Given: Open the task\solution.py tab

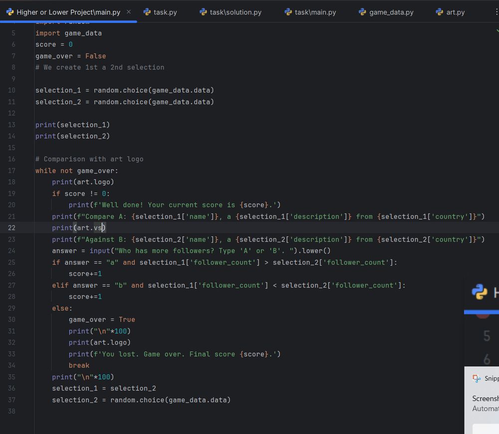Looking at the screenshot, I should 231,12.
